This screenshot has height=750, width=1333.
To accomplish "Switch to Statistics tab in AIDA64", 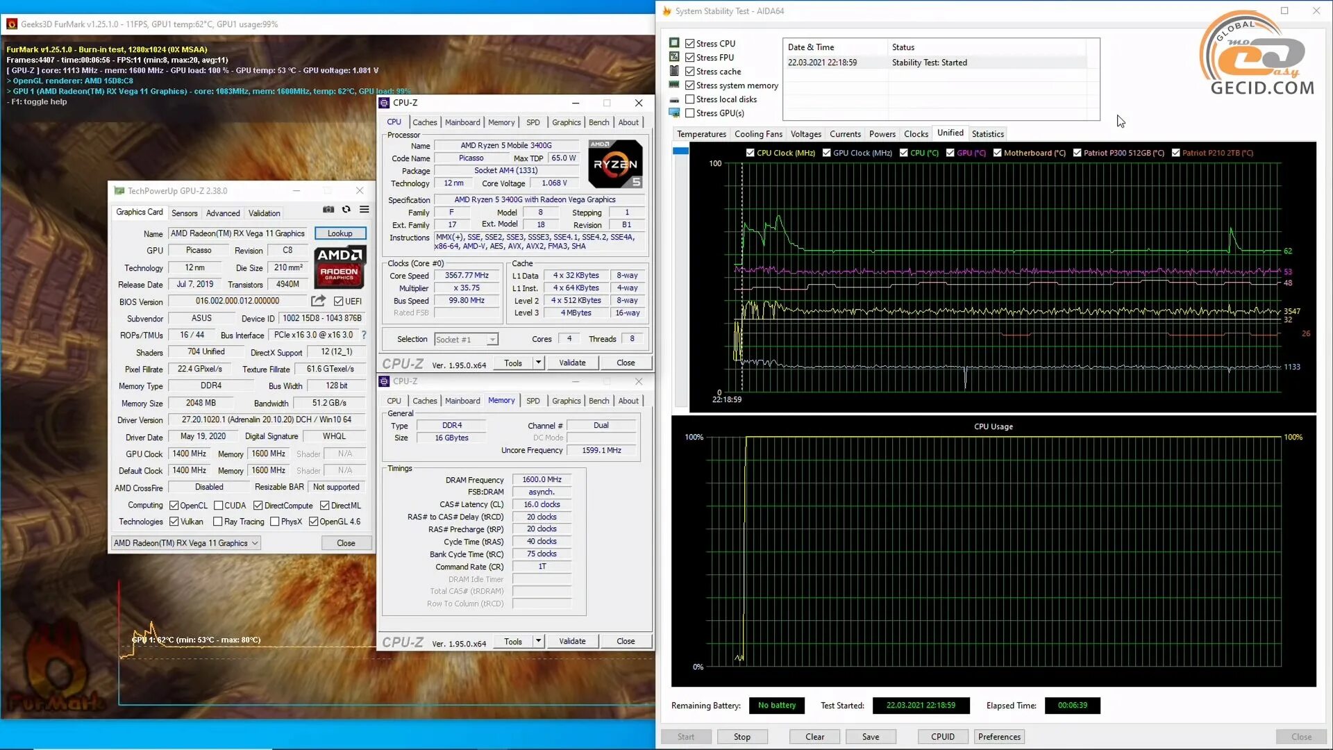I will [987, 134].
